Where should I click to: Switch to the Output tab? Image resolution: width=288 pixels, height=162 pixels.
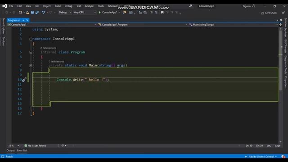pyautogui.click(x=10, y=150)
